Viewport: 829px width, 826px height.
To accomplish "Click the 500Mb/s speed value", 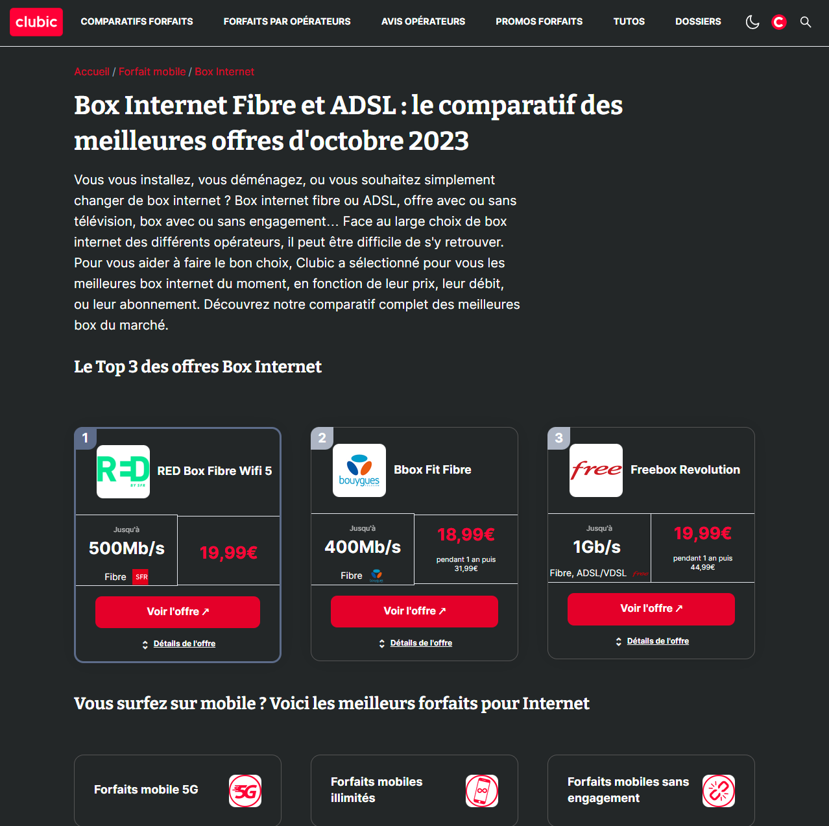I will coord(126,548).
